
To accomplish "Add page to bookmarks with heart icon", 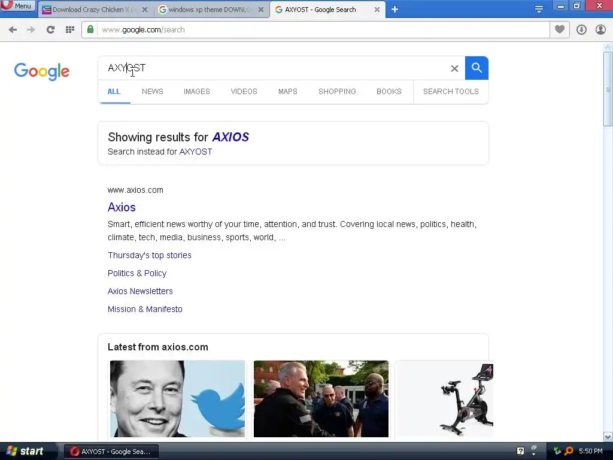I will pyautogui.click(x=560, y=30).
